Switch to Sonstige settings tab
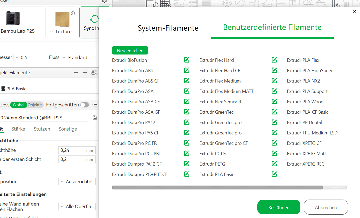The width and height of the screenshot is (360, 218). pyautogui.click(x=68, y=129)
